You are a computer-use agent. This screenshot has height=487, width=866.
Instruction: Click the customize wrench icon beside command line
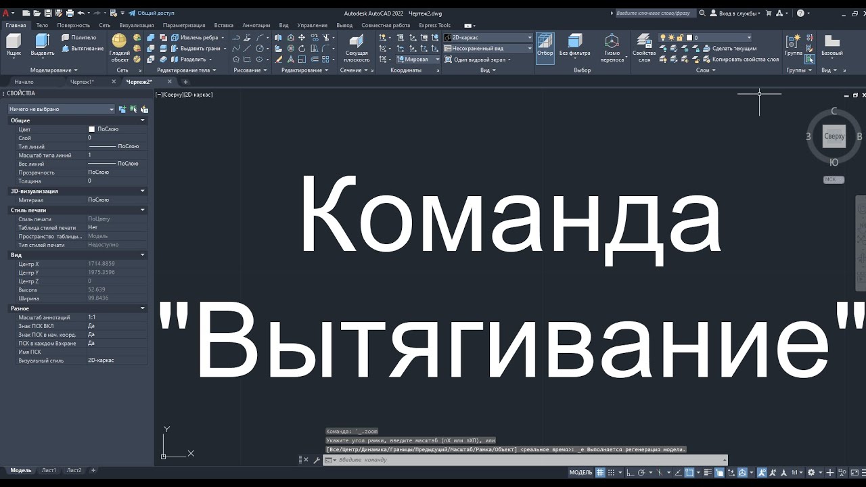(316, 460)
